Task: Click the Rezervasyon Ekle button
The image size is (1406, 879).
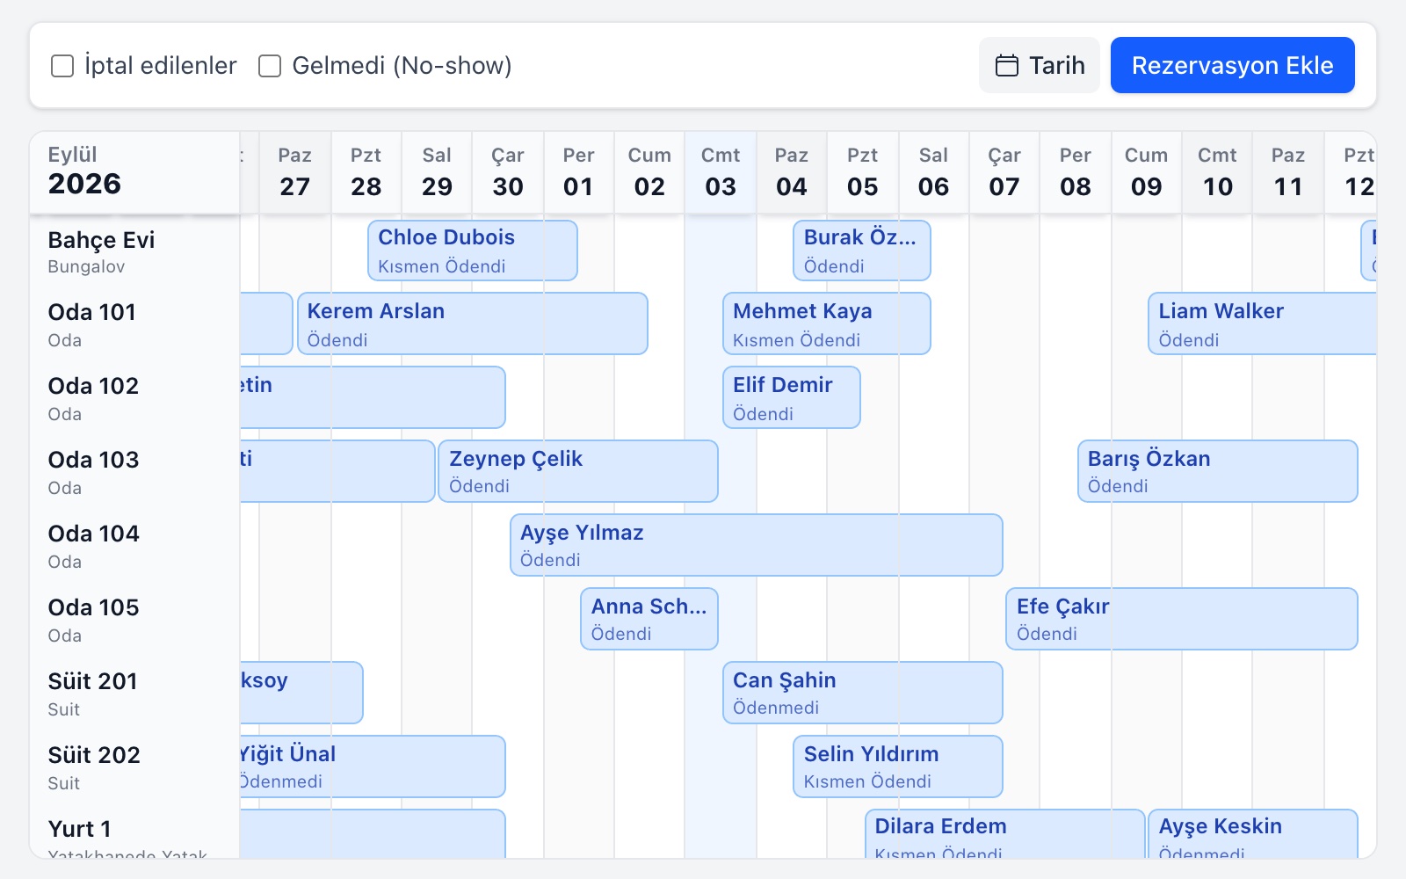Action: (x=1232, y=65)
